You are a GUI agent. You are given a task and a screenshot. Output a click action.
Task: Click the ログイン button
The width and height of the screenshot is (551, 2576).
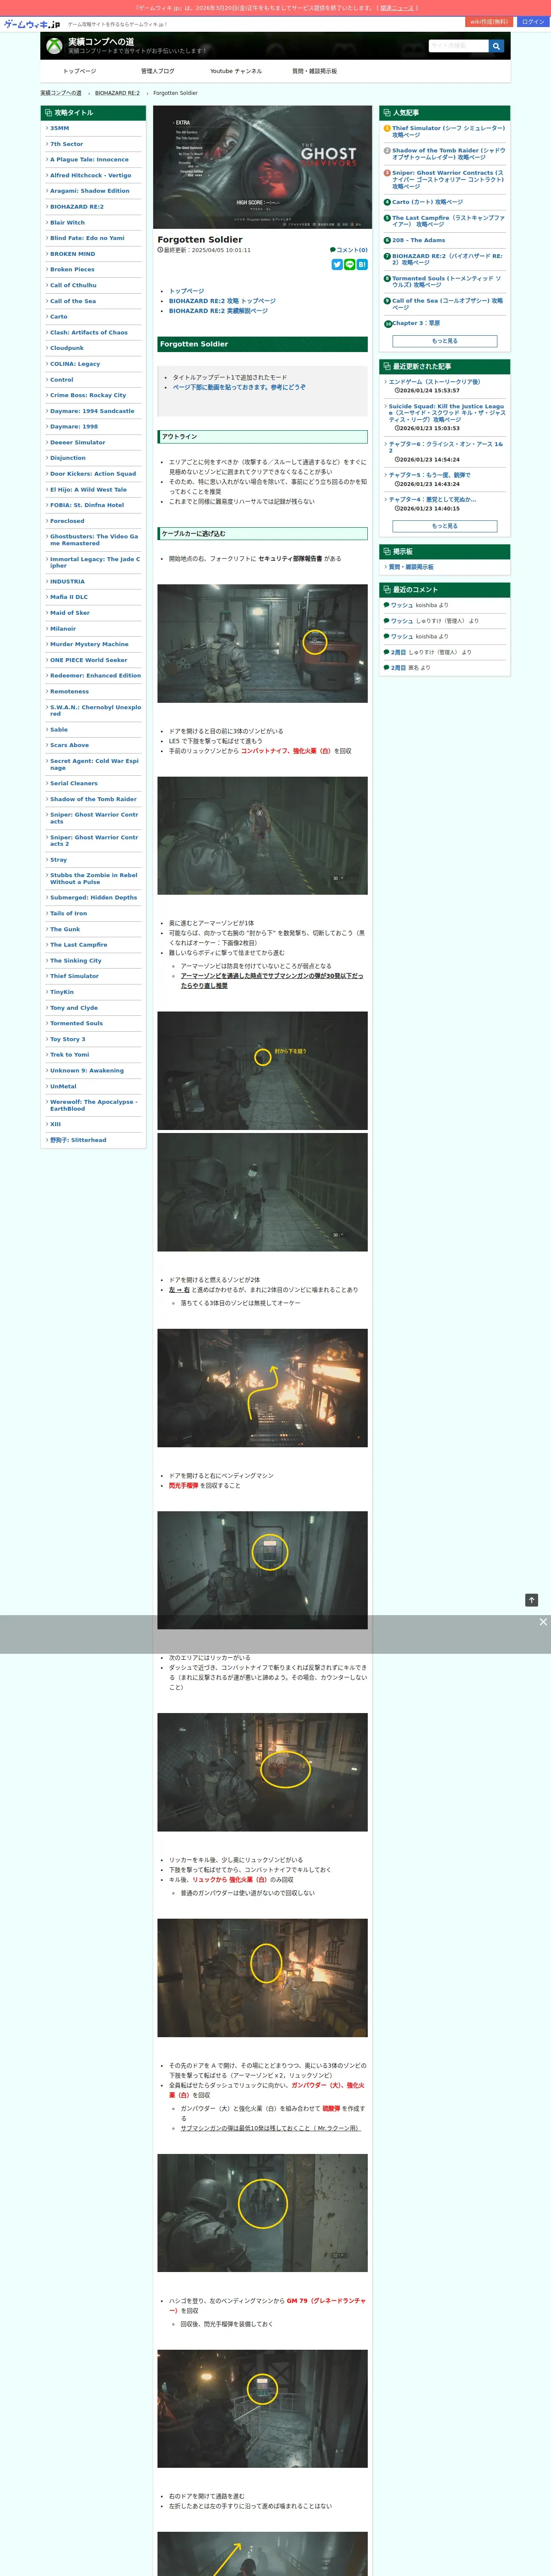click(533, 21)
